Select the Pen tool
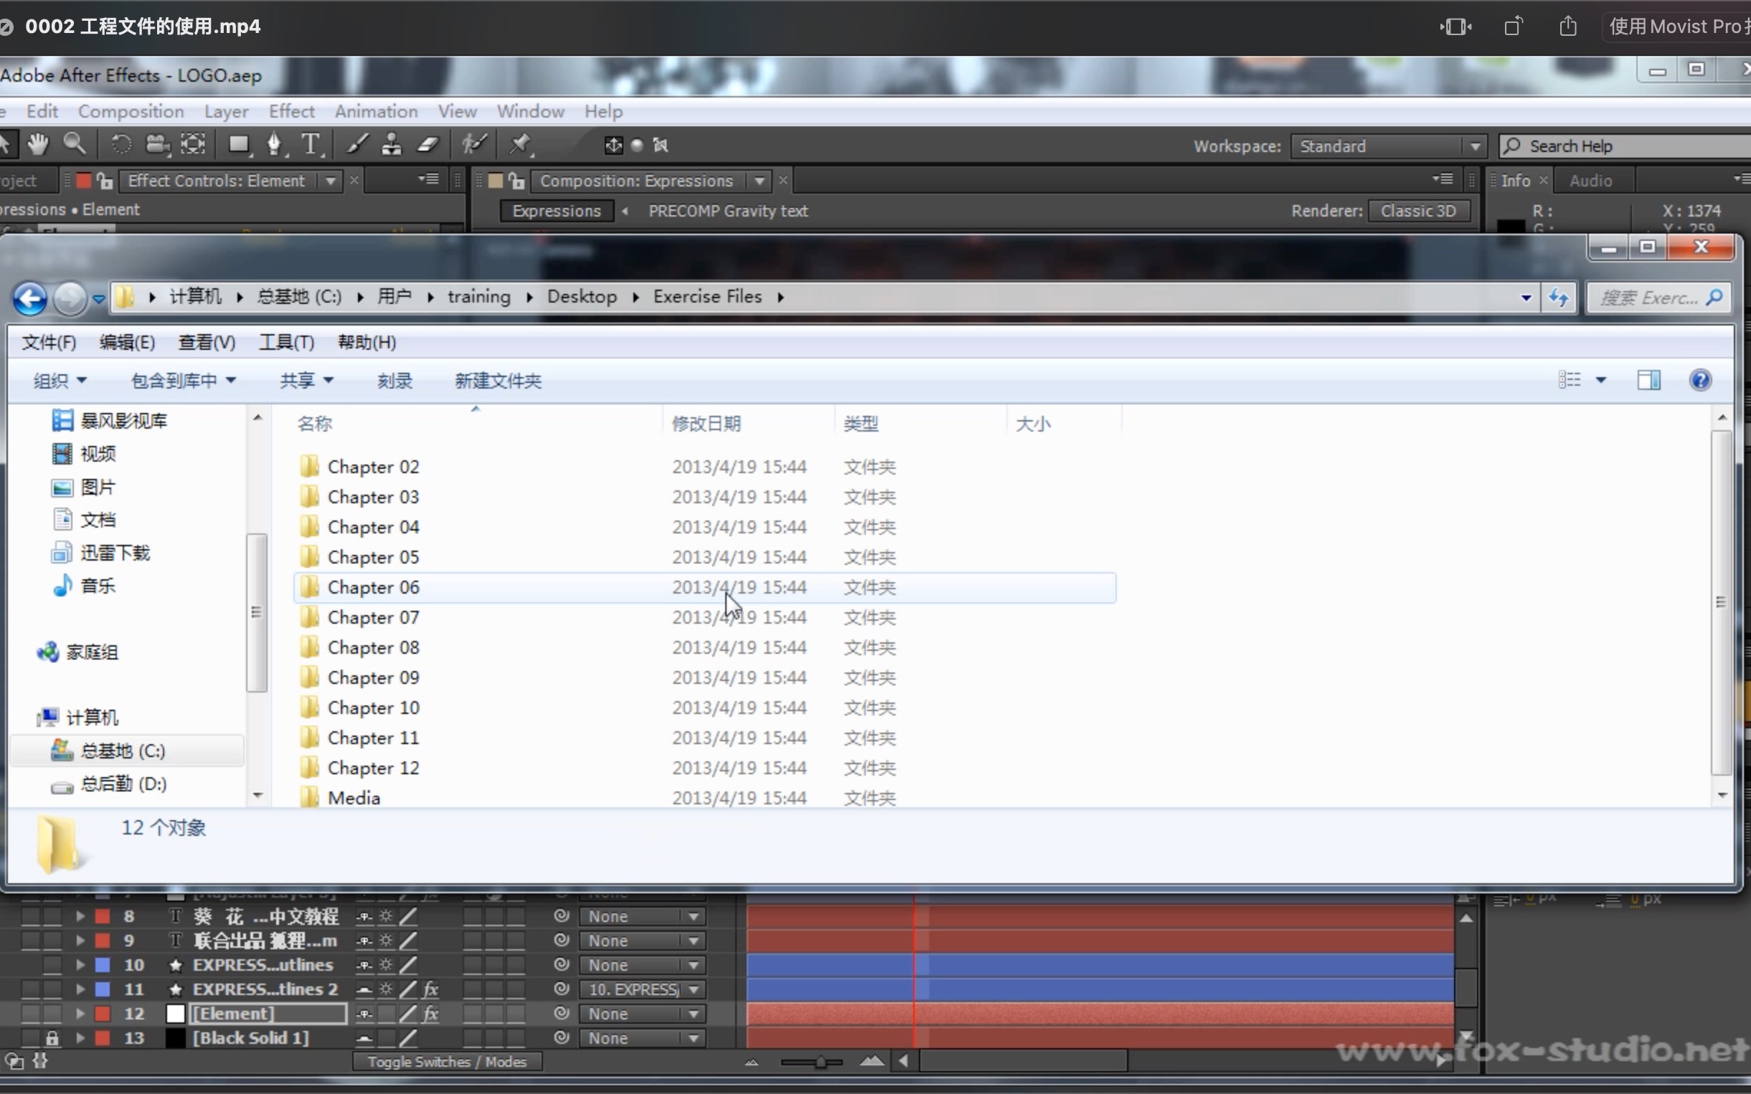Viewport: 1751px width, 1094px height. point(273,145)
